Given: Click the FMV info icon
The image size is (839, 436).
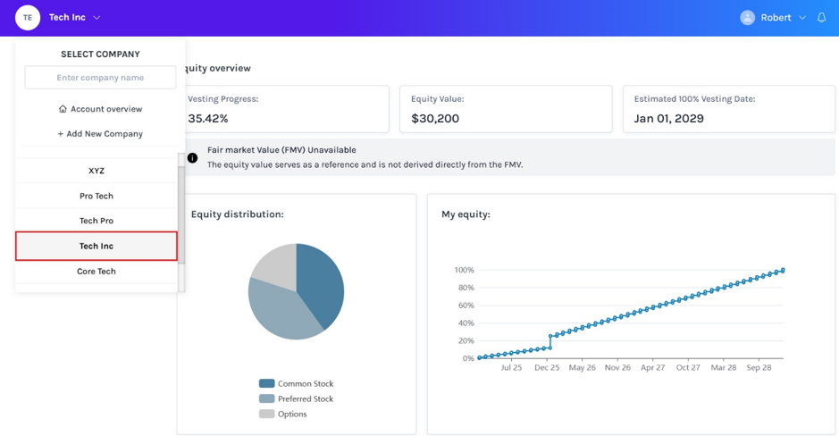Looking at the screenshot, I should [193, 158].
